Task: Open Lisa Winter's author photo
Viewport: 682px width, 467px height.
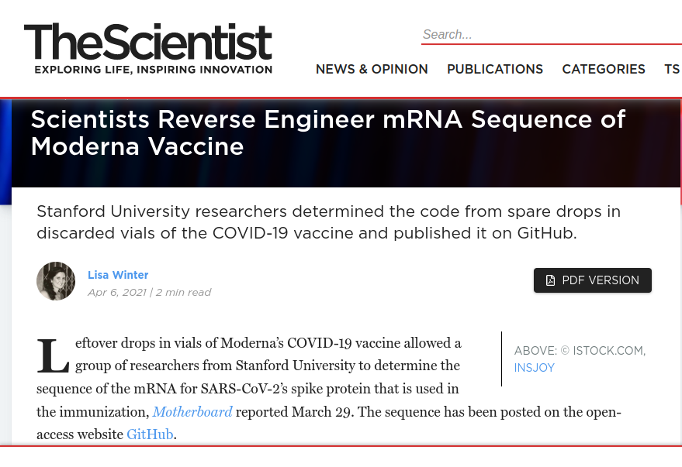Action: point(56,281)
